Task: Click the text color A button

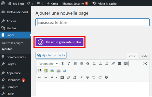Action: click(x=52, y=77)
